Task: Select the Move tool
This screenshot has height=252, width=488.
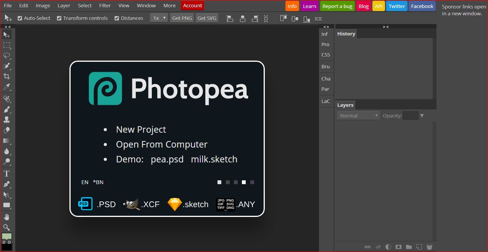Action: tap(6, 34)
